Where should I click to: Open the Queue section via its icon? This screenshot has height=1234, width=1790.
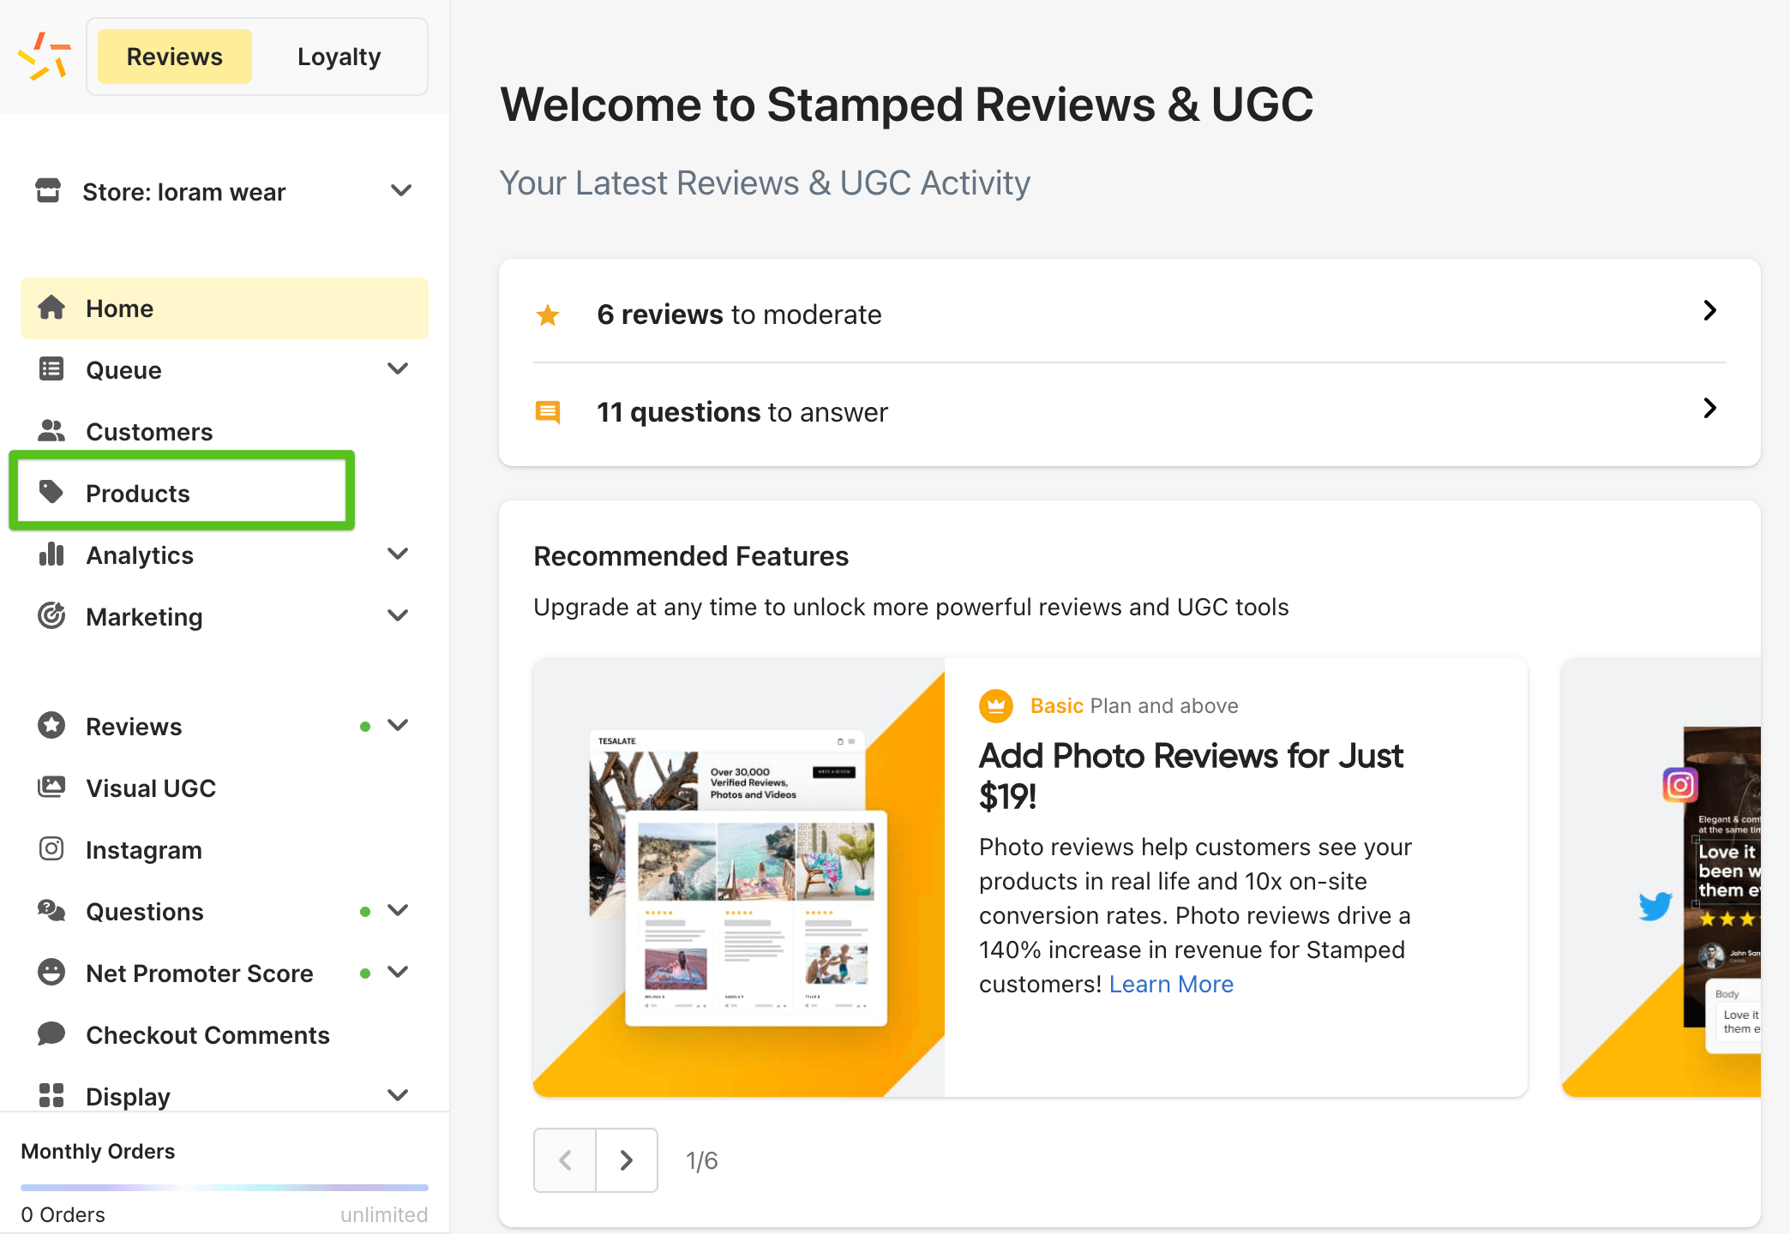tap(51, 368)
